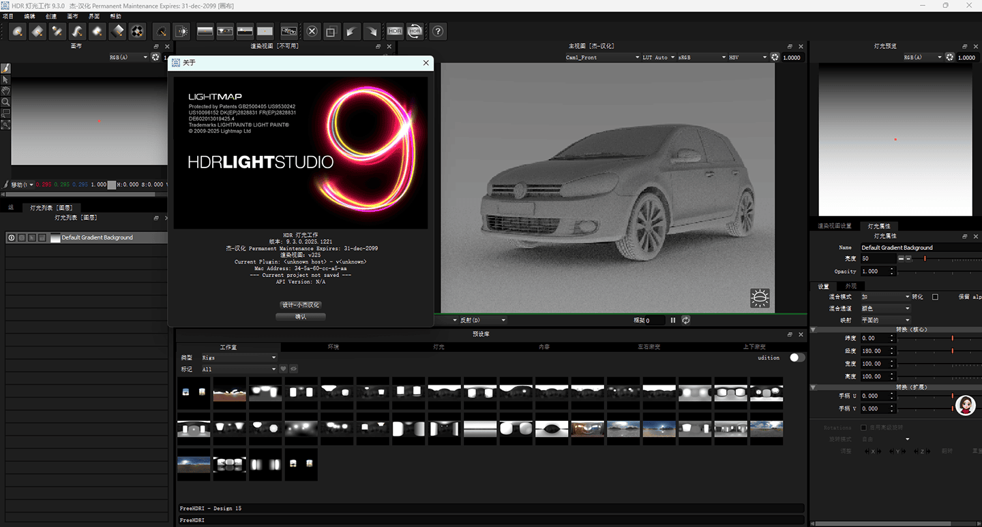982x527 pixels.
Task: Click the light bulb icon in viewport
Action: (x=759, y=298)
